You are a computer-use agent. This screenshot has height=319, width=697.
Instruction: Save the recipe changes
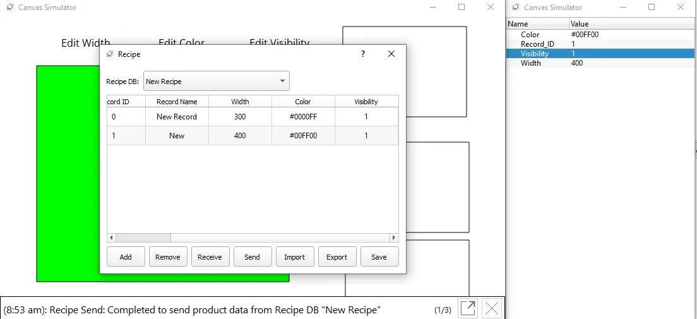(x=379, y=257)
